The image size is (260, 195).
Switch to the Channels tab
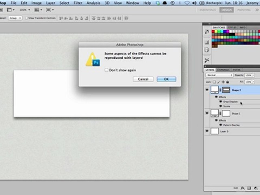[223, 70]
